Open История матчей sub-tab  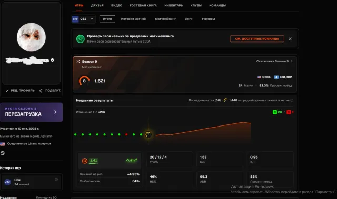click(x=133, y=19)
